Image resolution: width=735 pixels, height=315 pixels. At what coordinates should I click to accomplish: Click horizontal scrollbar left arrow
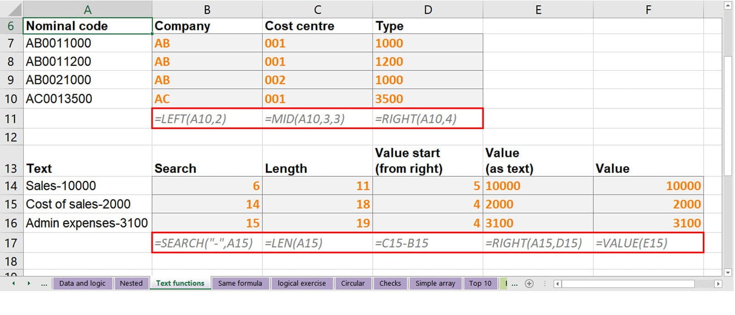(557, 284)
